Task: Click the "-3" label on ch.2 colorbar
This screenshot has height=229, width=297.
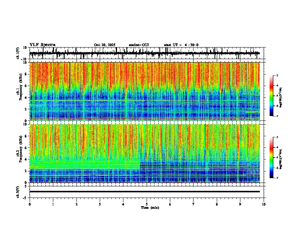Action: (x=277, y=137)
